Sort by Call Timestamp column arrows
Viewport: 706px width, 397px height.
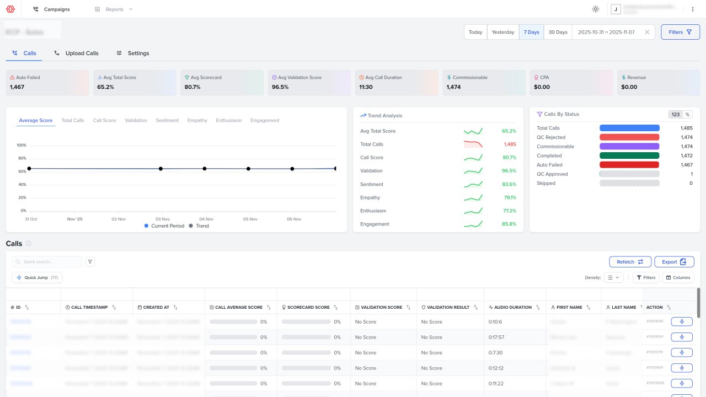click(x=114, y=307)
